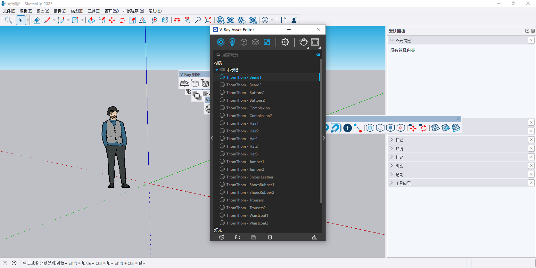Open Extension Warehouse icon
Screen dimensions: 536x268
point(230,20)
